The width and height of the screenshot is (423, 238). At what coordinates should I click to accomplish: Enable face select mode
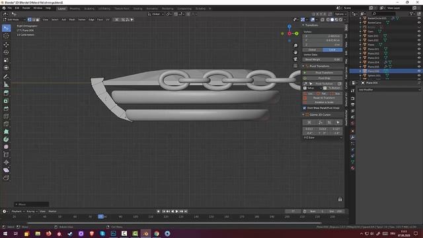(x=38, y=19)
